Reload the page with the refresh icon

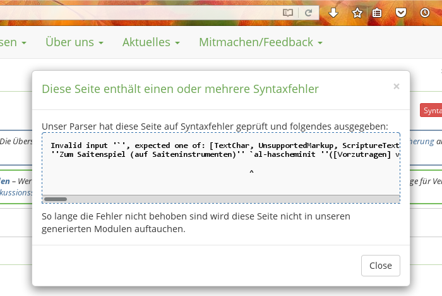click(x=308, y=13)
